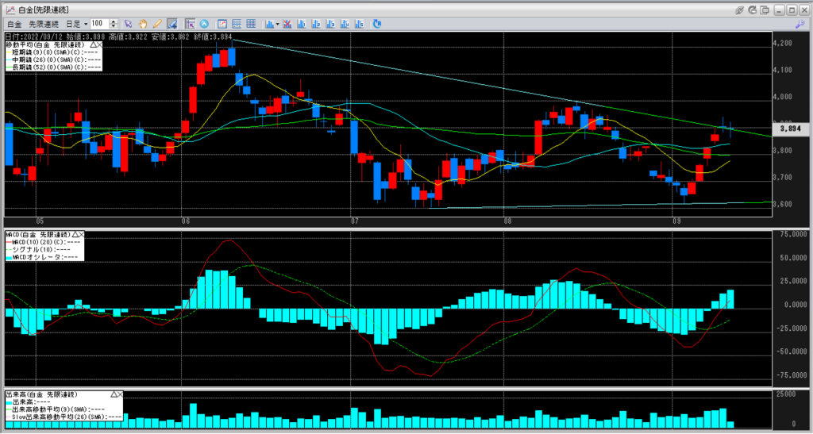Click the bar count field showing 100

click(x=99, y=24)
